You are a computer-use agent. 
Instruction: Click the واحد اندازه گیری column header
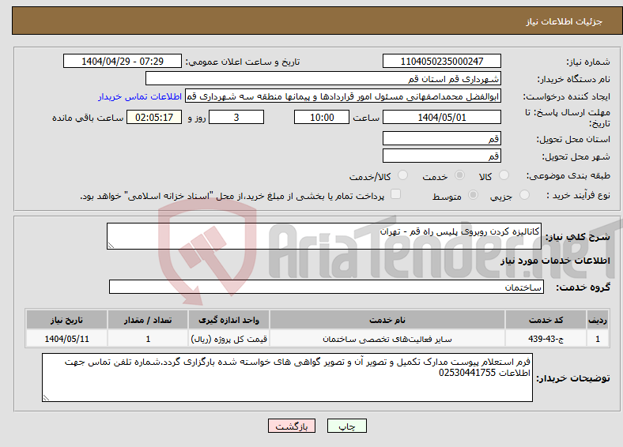pyautogui.click(x=228, y=320)
